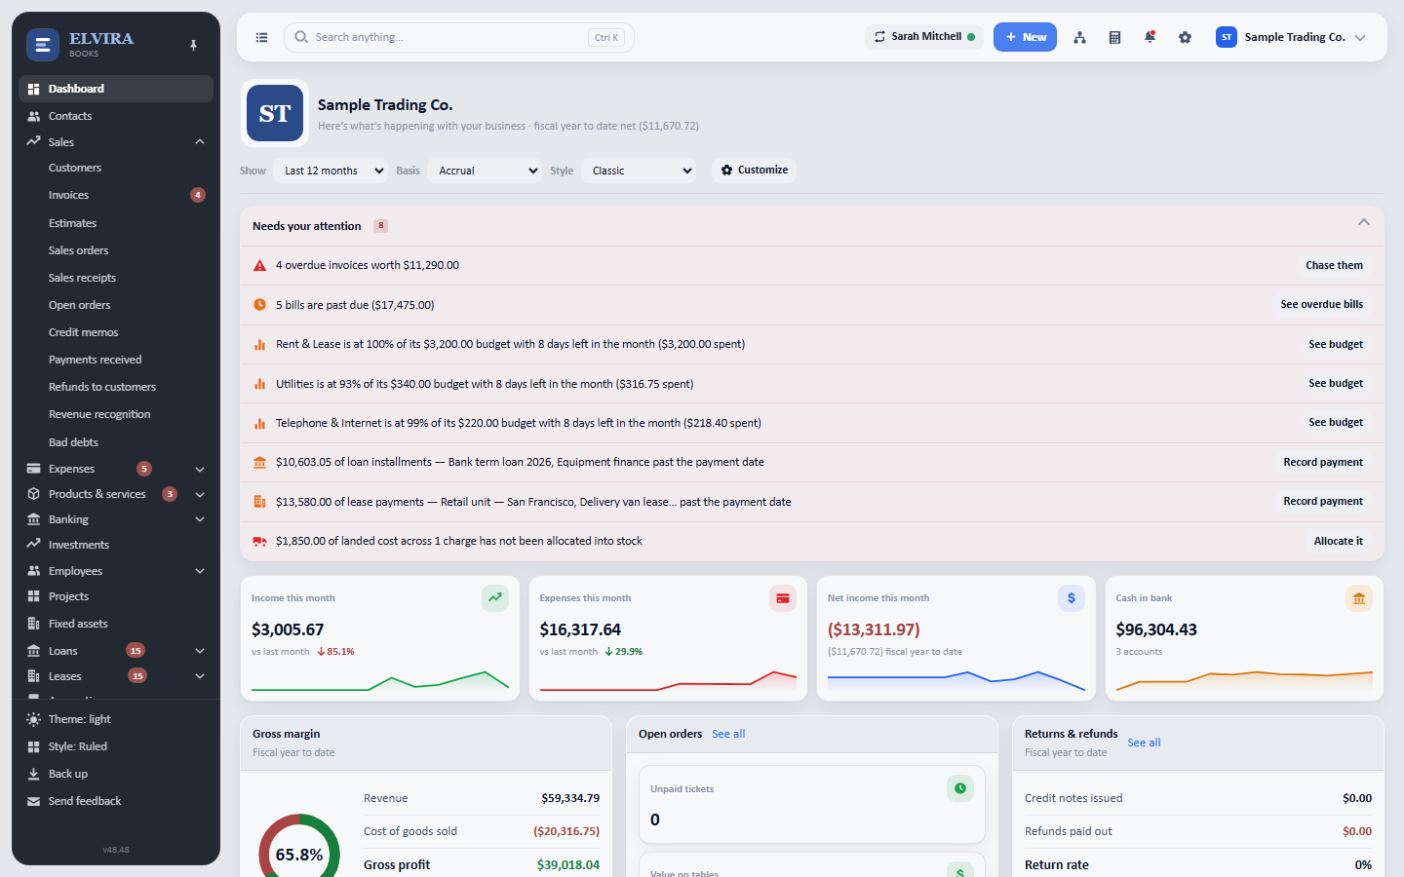Screen dimensions: 1404x877
Task: Open Investments in the sidebar
Action: pos(116,545)
